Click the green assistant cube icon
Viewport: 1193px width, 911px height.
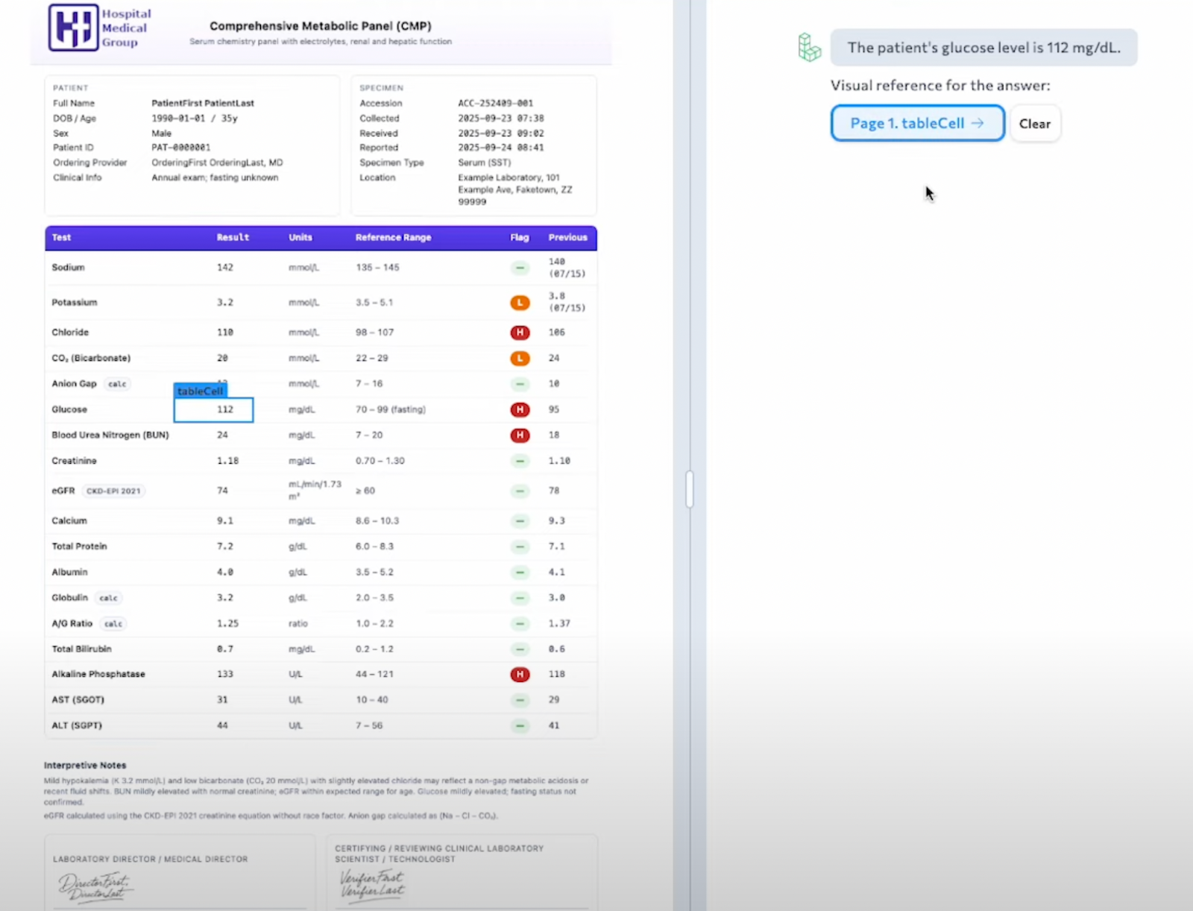[x=809, y=47]
